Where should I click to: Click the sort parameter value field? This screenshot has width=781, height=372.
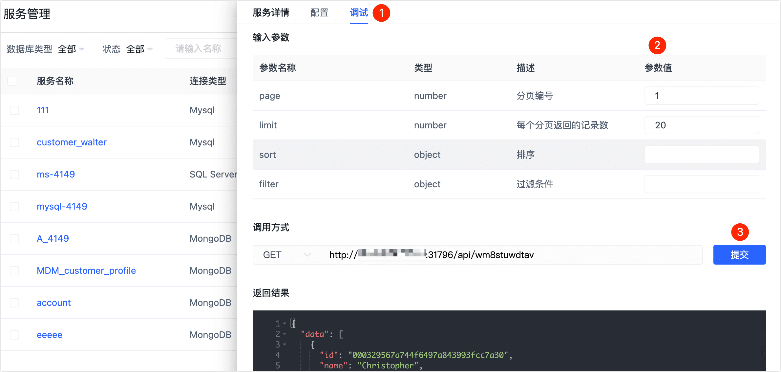(x=701, y=154)
